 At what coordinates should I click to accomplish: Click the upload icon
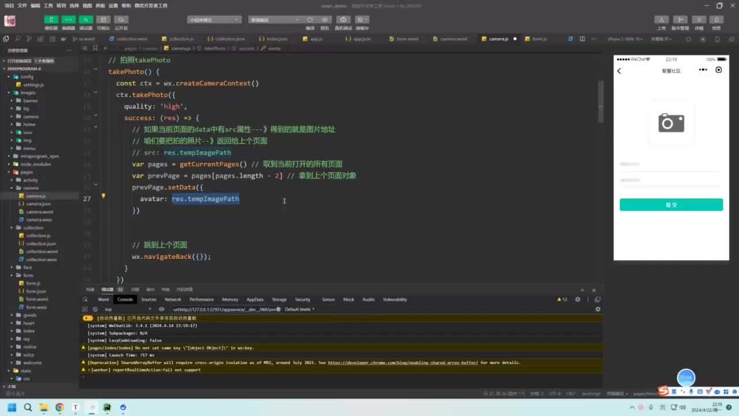(x=662, y=20)
